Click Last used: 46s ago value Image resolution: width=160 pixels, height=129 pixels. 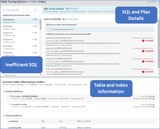point(148,104)
